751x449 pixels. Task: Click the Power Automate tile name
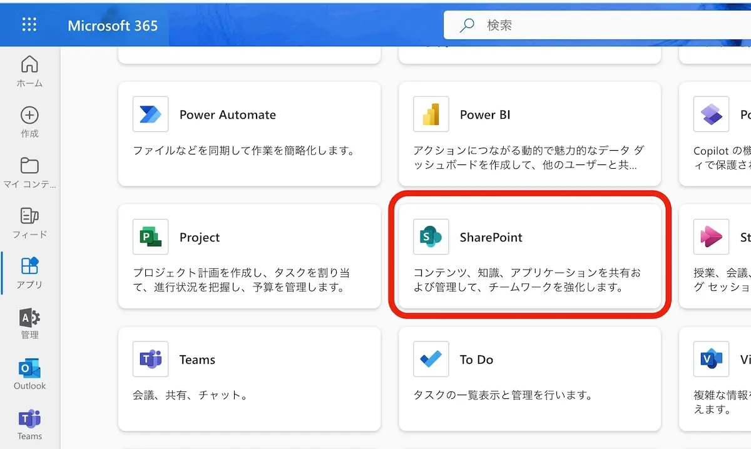point(227,115)
